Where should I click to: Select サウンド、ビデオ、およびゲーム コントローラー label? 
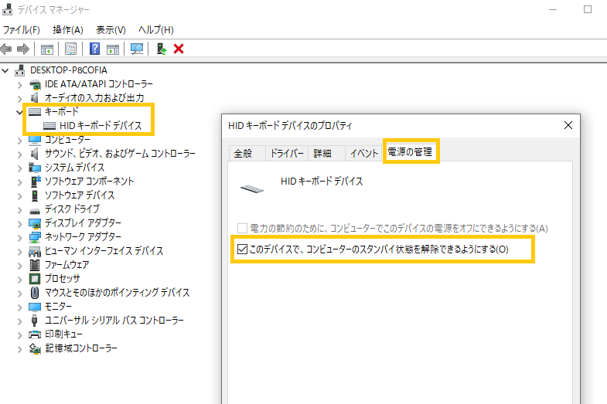[120, 154]
